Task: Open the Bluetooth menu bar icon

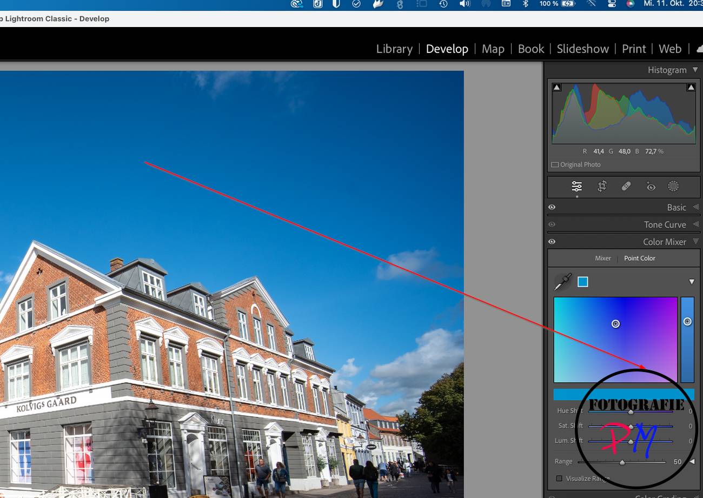Action: 525,4
